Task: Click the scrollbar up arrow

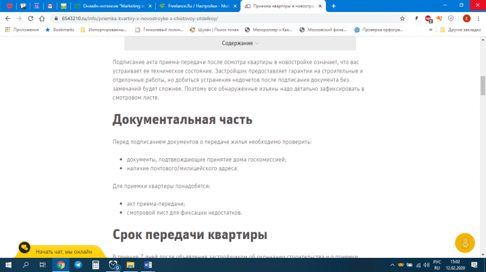Action: coord(483,40)
